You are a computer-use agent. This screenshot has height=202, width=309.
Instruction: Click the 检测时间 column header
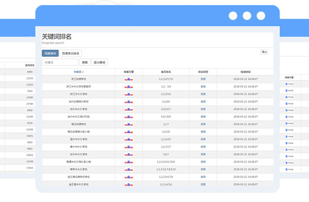(246, 72)
